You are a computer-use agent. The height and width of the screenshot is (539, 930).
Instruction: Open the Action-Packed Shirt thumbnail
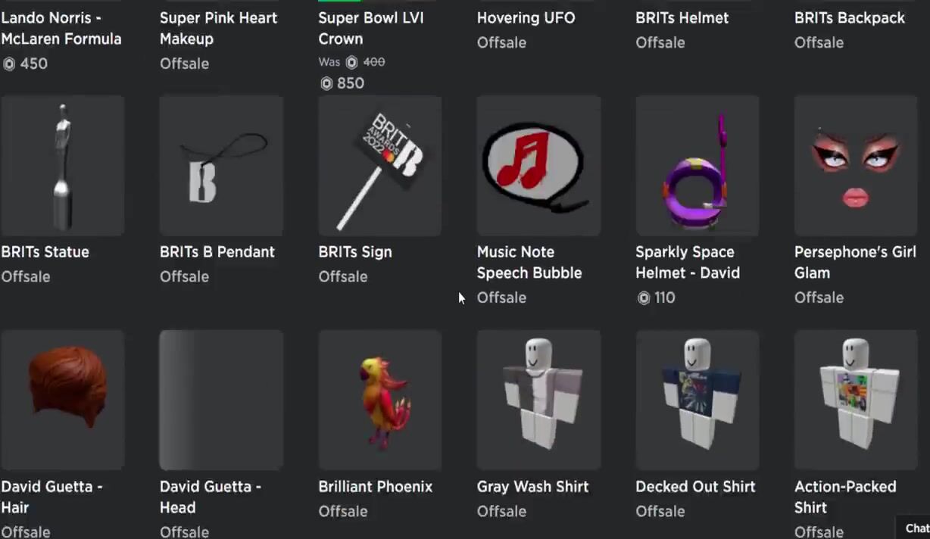point(856,400)
